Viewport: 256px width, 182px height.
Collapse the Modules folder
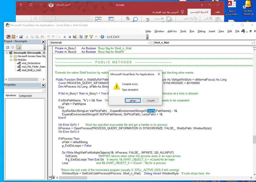11,60
